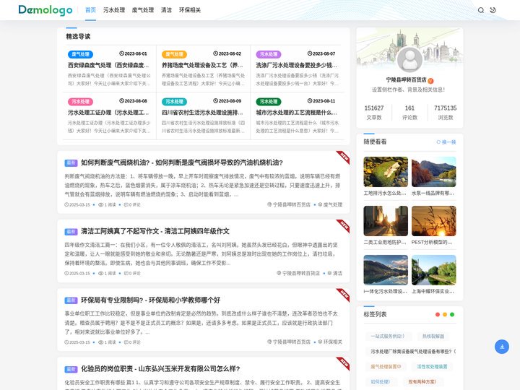The image size is (520, 390).
Task: Open featured article 四川省农村生活污水处理设施
Action: (202, 113)
